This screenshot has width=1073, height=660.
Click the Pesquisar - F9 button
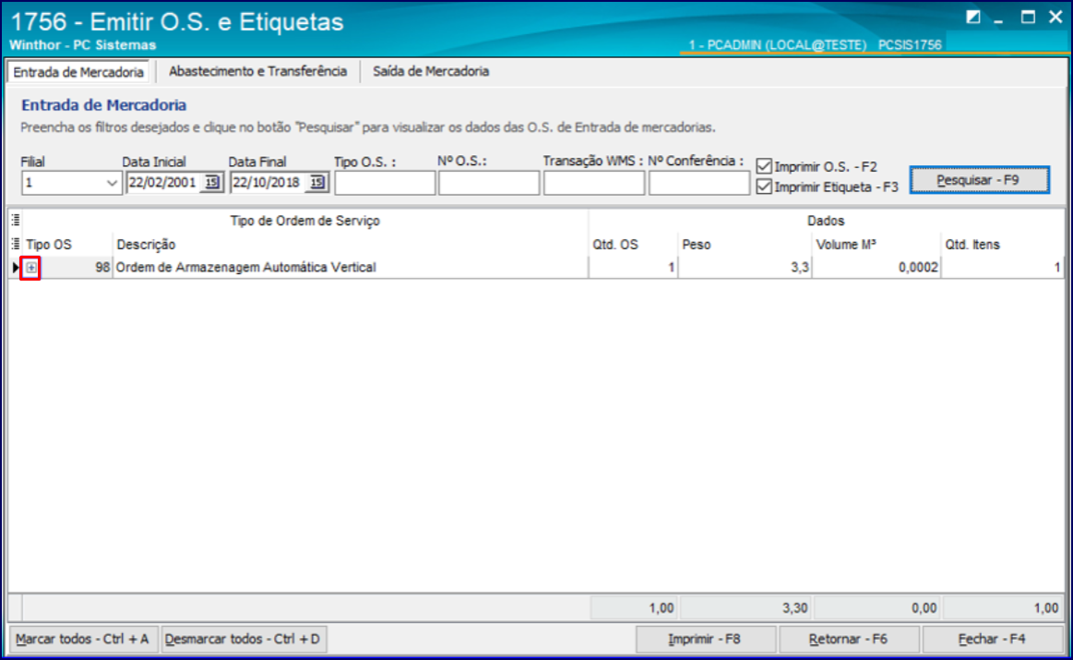click(979, 180)
